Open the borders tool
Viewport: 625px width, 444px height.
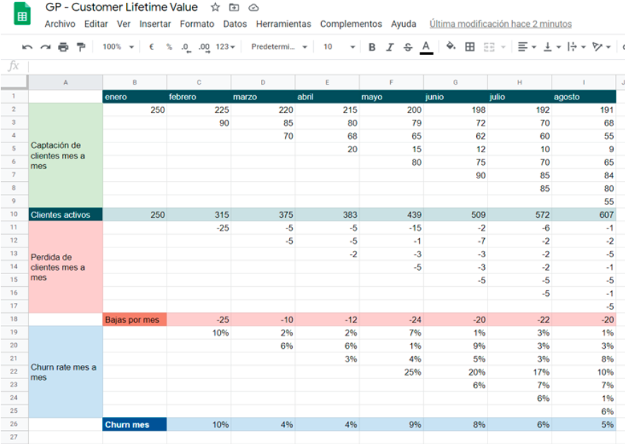click(x=470, y=47)
